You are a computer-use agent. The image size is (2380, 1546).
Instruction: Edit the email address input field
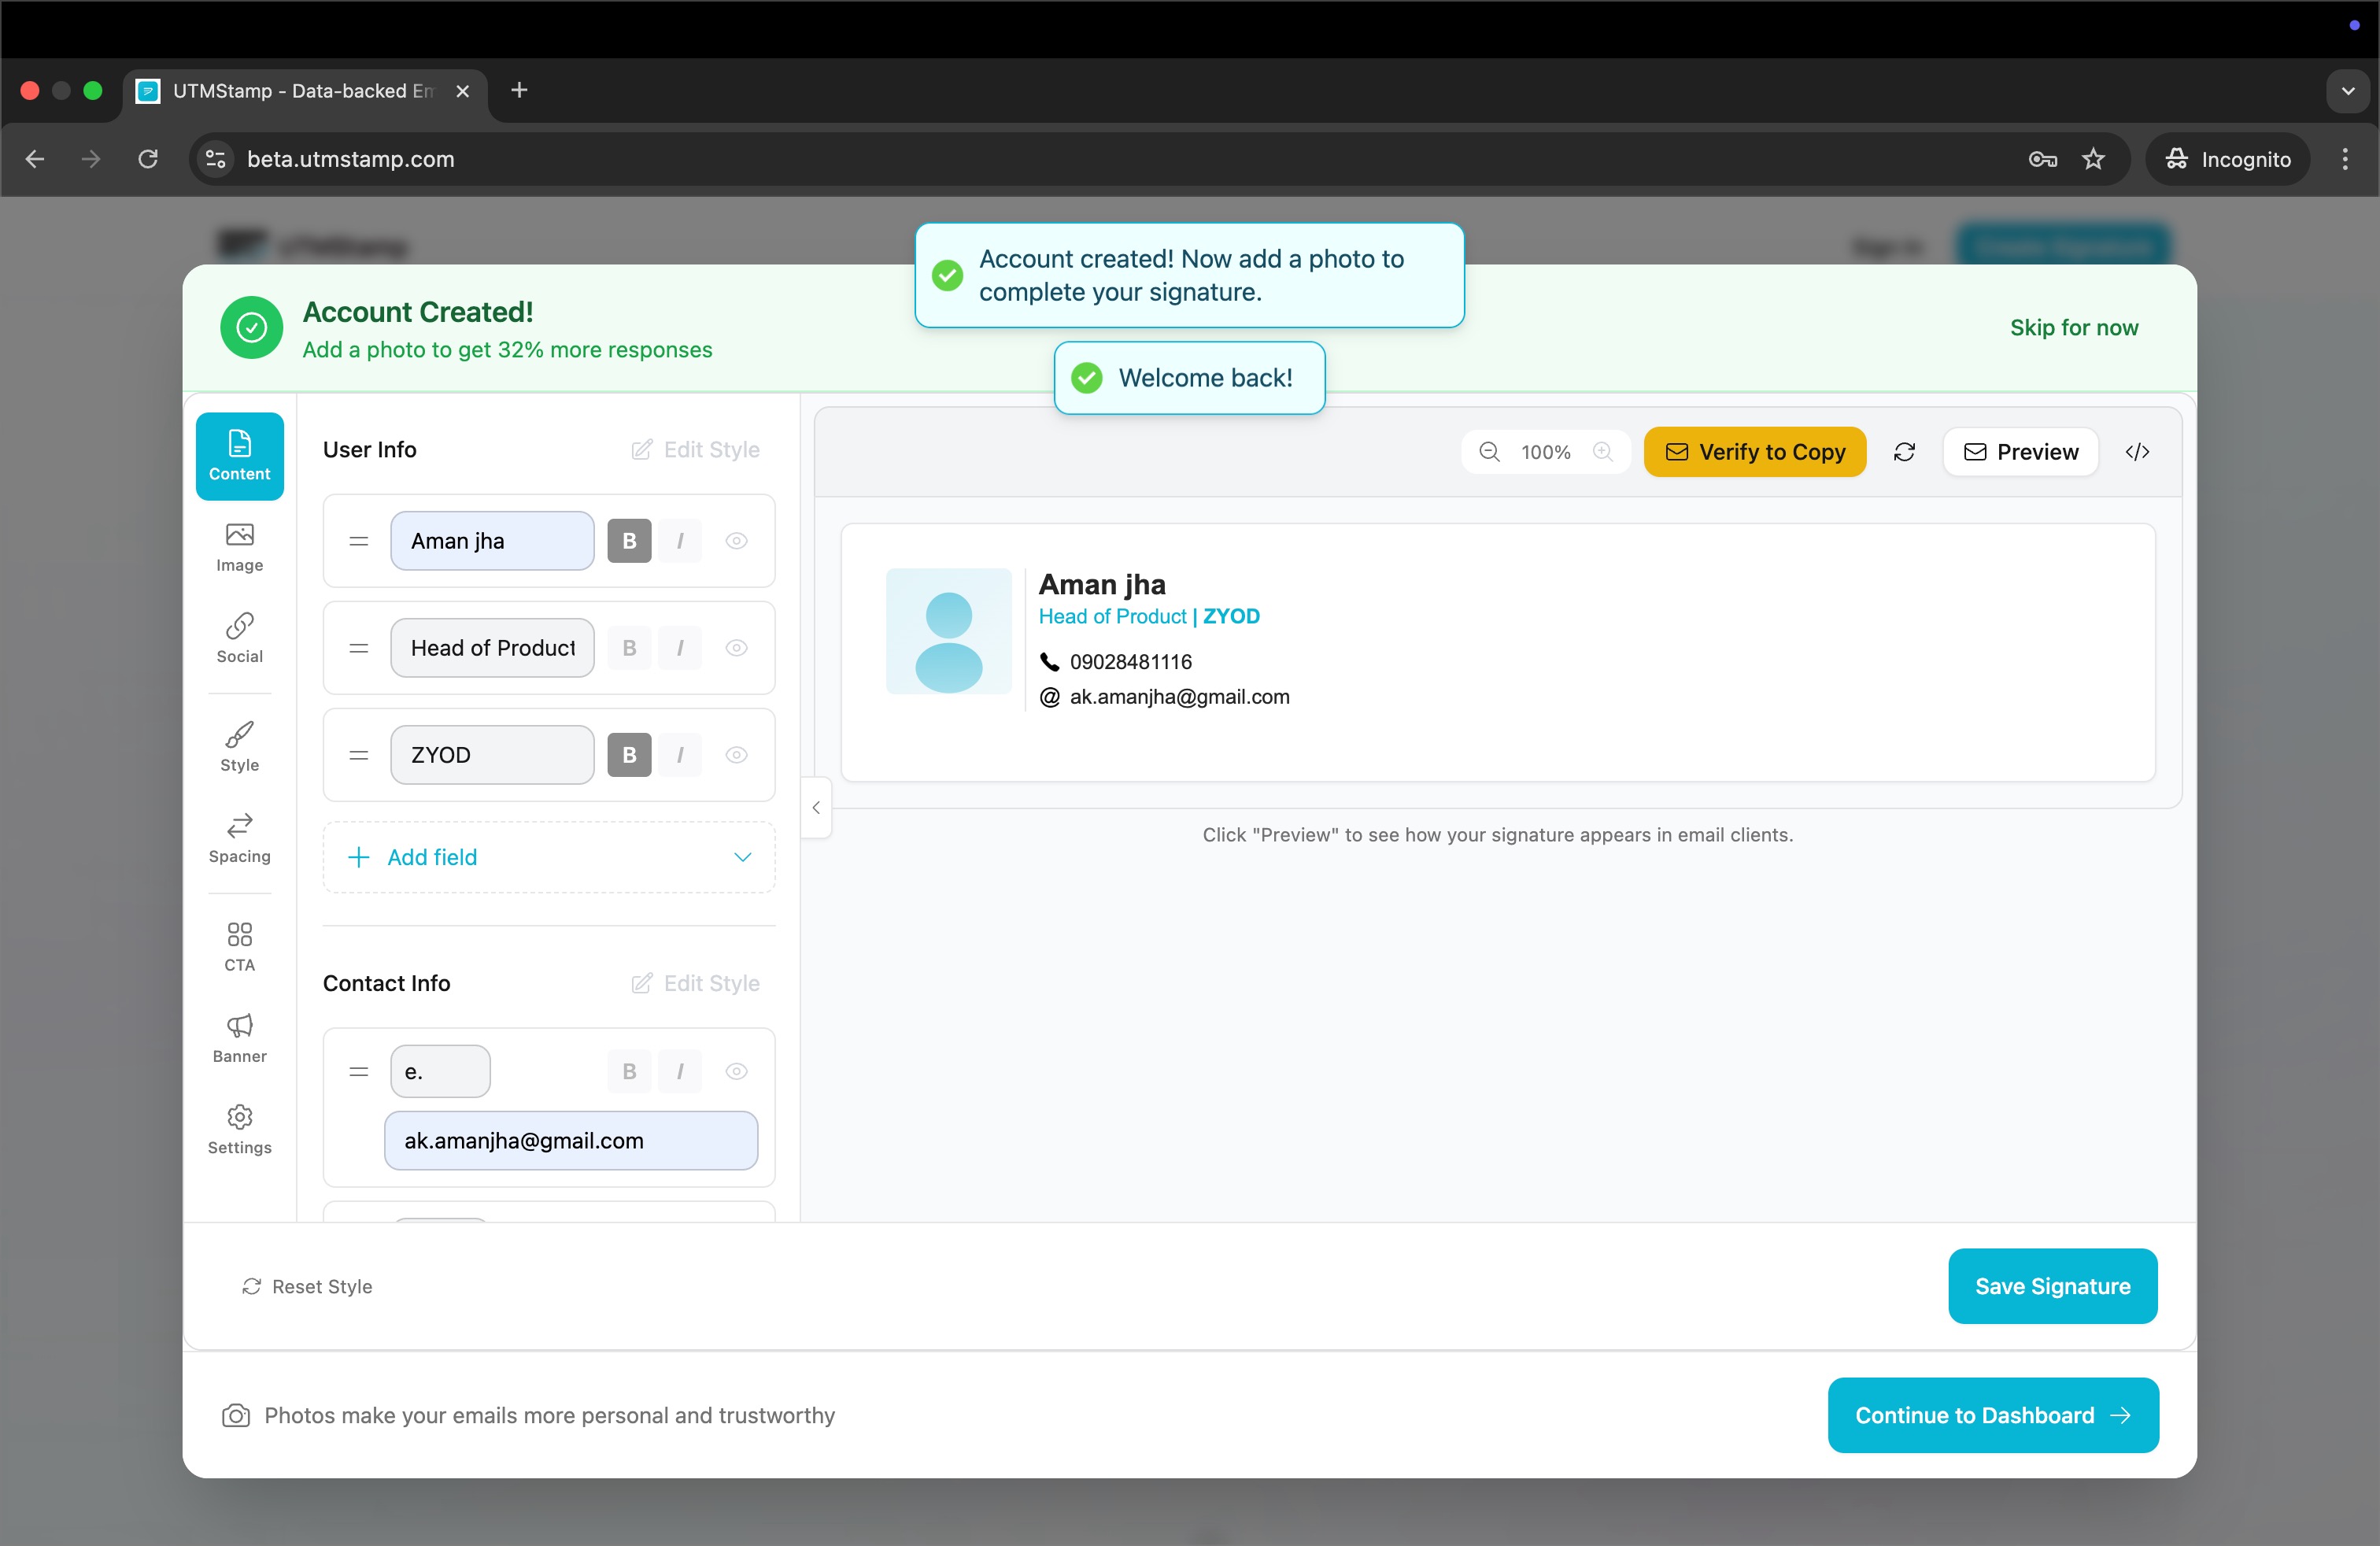[570, 1140]
